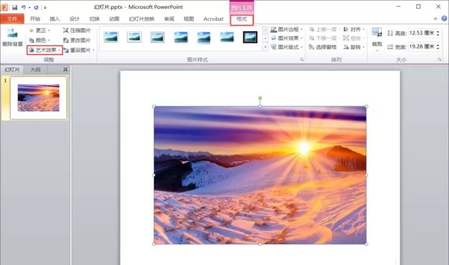Open the Picture Layout (图片版式) dropdown
The height and width of the screenshot is (265, 449).
point(287,47)
